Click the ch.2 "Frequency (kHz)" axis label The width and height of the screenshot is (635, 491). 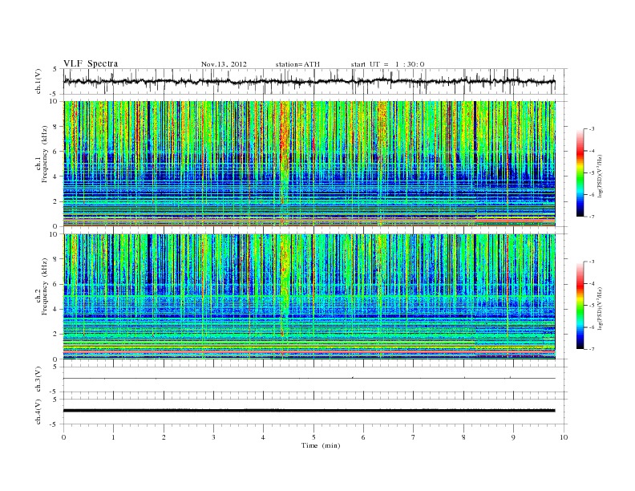click(x=45, y=286)
